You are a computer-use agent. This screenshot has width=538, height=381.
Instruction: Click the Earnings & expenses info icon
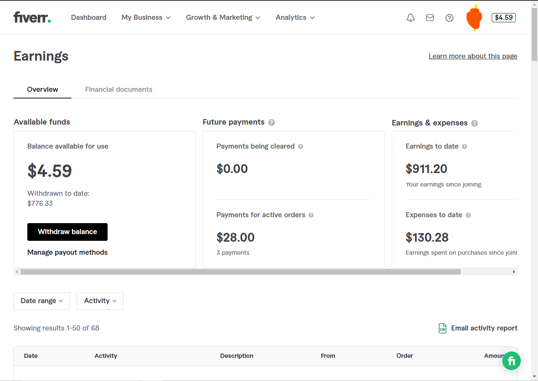(475, 123)
